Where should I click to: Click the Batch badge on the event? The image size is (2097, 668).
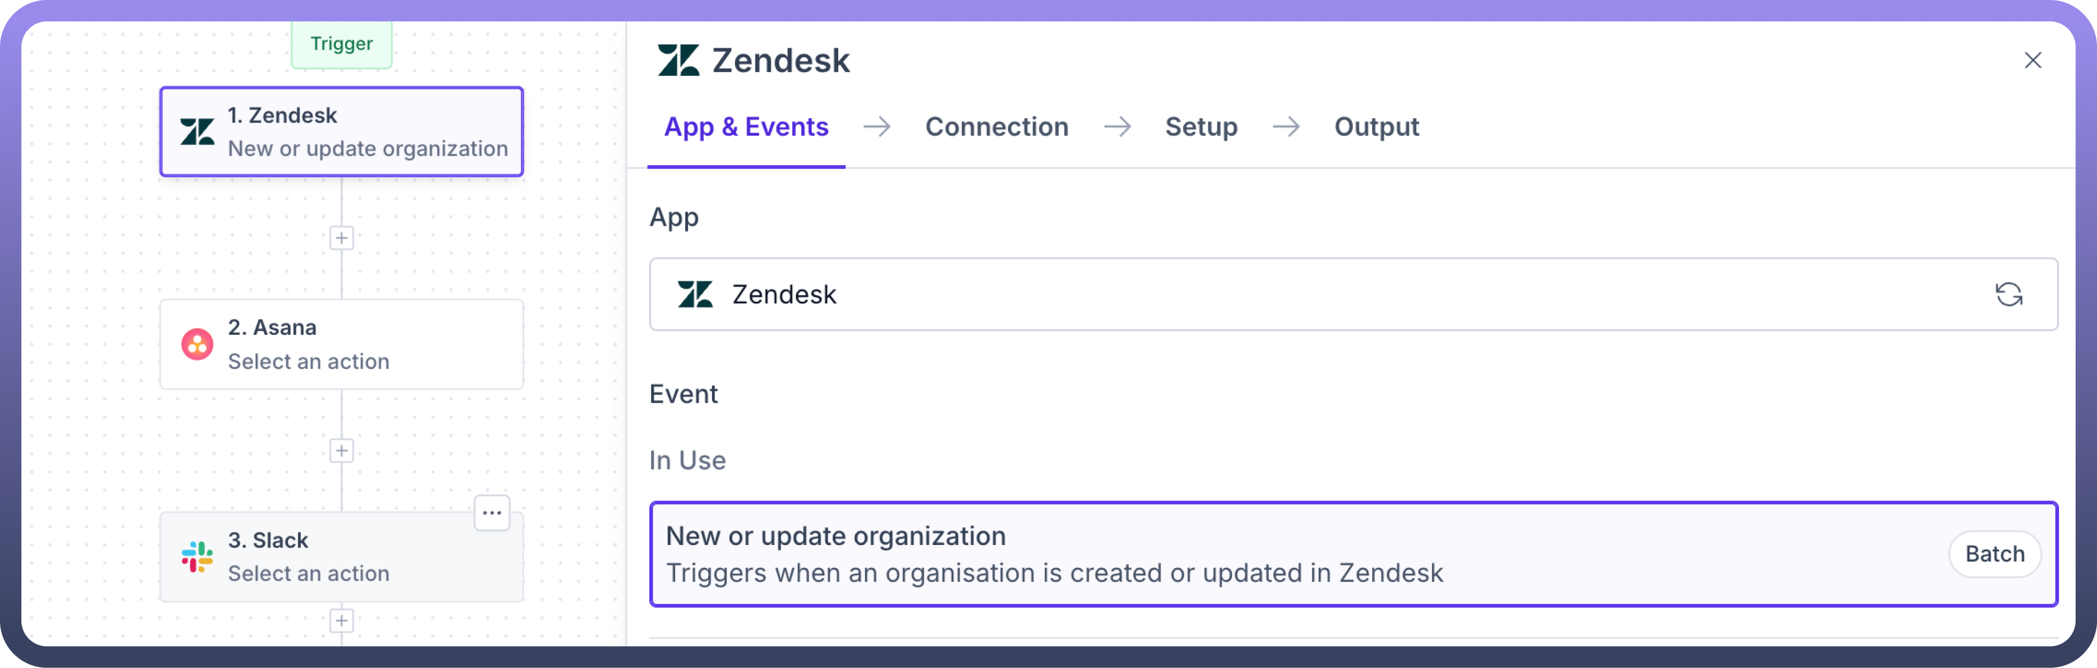point(1994,554)
